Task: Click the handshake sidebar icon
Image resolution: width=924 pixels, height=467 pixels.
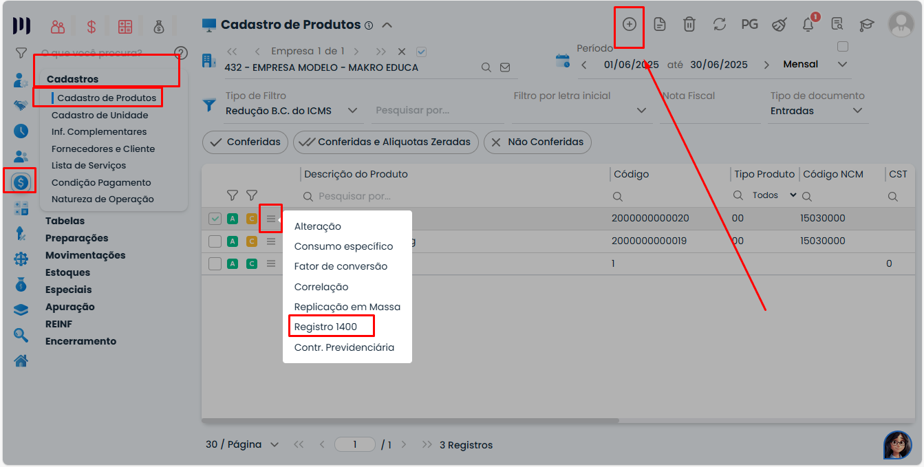Action: tap(21, 106)
